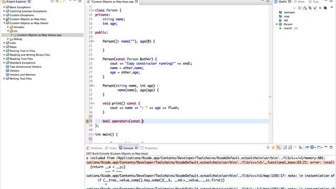
Task: Expand the Basic Exceptions project
Action: click(4, 7)
